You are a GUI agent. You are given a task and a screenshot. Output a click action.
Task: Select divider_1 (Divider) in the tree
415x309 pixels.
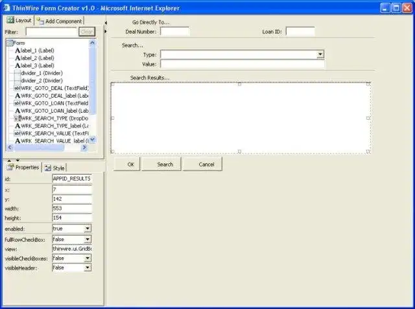41,73
